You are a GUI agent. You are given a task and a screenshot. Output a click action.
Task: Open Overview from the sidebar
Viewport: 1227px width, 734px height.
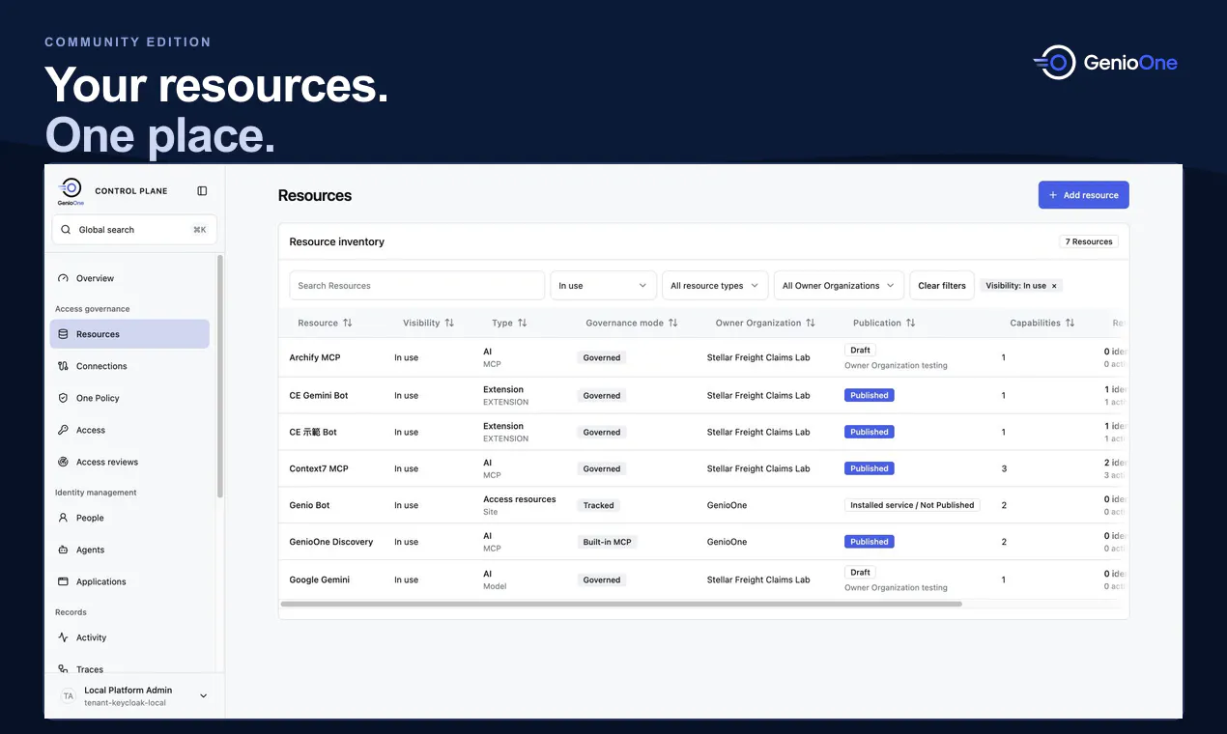click(129, 278)
